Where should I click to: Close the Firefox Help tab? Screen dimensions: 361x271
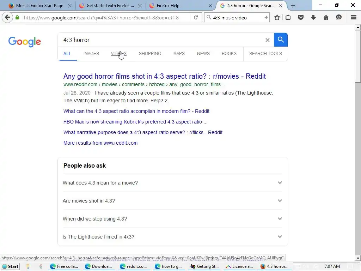tap(210, 6)
